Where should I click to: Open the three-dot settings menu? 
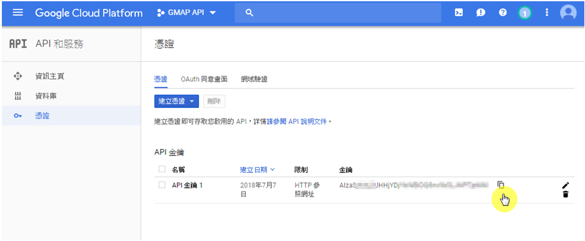pyautogui.click(x=547, y=12)
